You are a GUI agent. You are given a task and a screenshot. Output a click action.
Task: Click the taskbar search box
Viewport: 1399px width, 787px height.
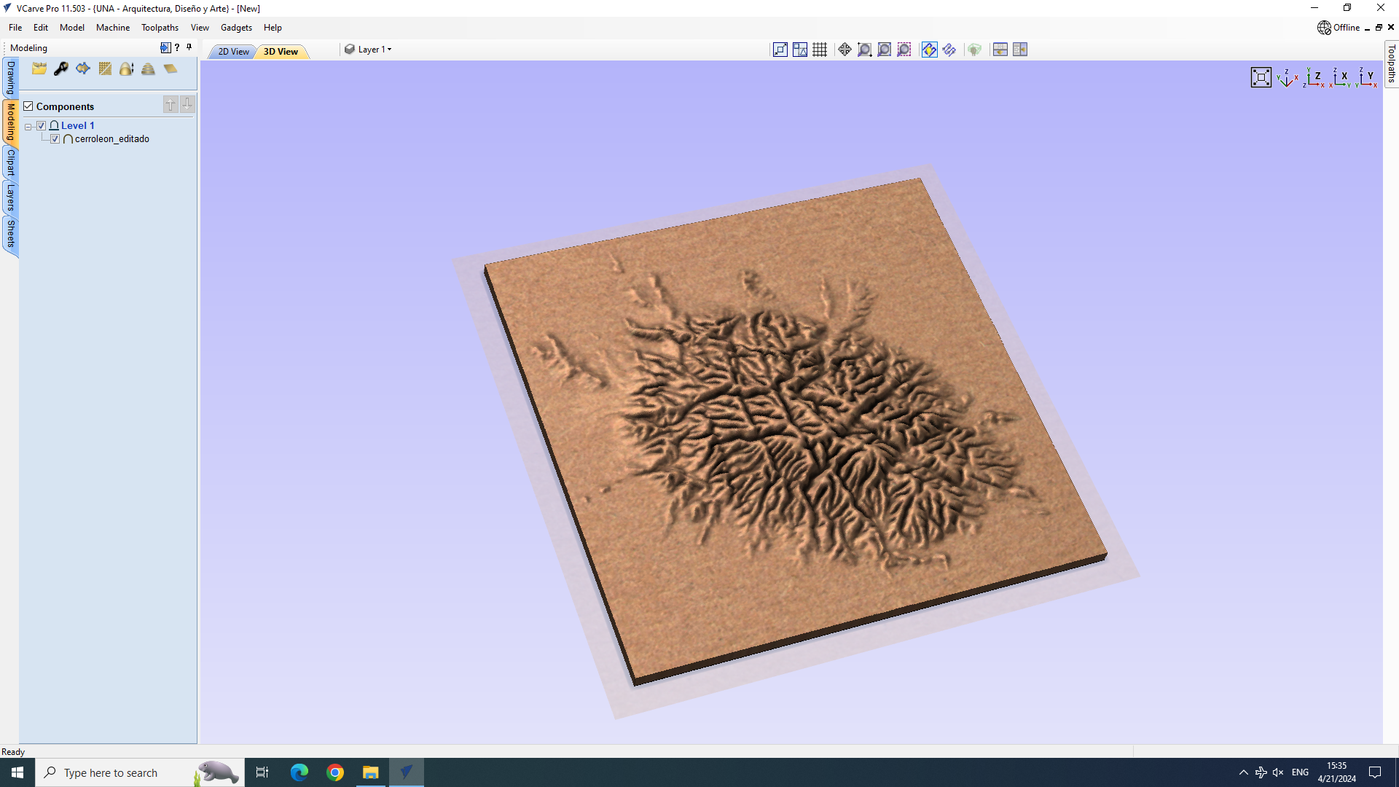tap(140, 772)
